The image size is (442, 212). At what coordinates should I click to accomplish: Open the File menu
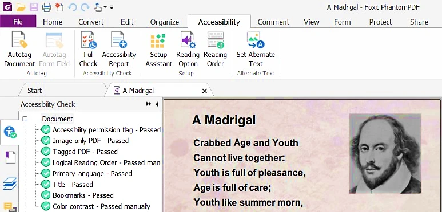pos(18,21)
